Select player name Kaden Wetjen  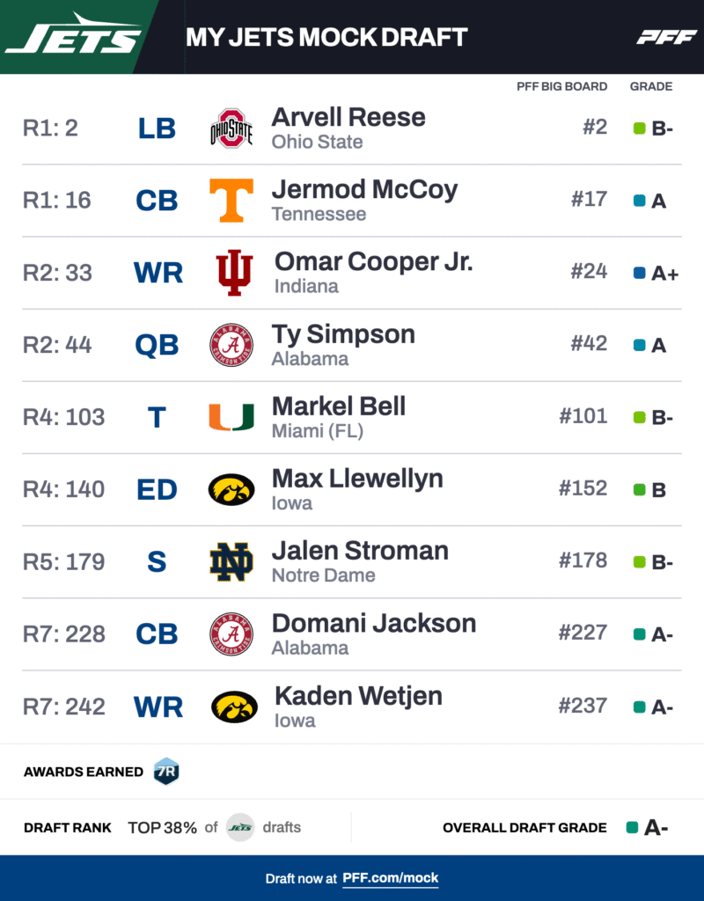[358, 696]
